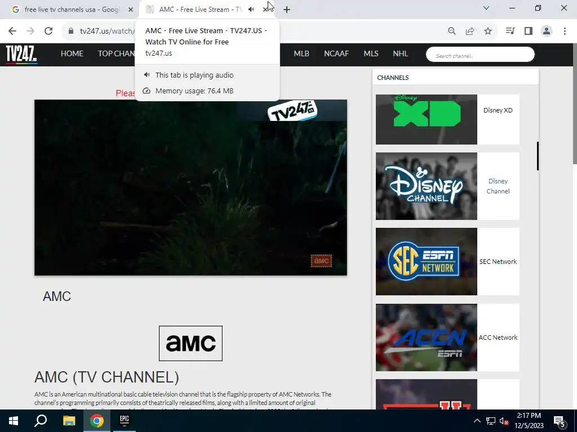Open the ACC Network text link

pos(498,337)
